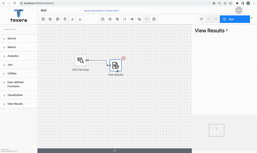Viewport: 257px width, 153px height.
Task: Expand the User-defined Functions category
Action: pyautogui.click(x=19, y=84)
